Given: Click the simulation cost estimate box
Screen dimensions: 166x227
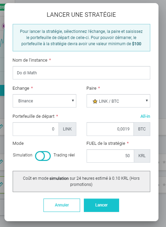Looking at the screenshot, I should tap(81, 181).
